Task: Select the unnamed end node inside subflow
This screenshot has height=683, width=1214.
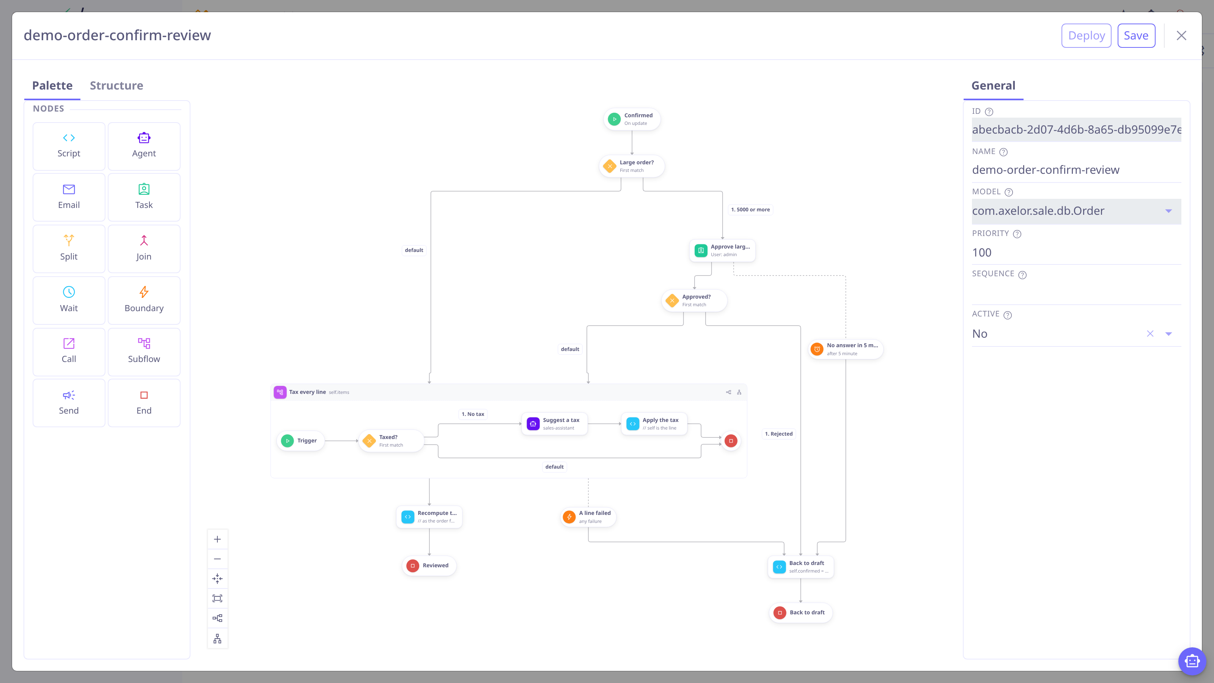Action: pyautogui.click(x=731, y=441)
